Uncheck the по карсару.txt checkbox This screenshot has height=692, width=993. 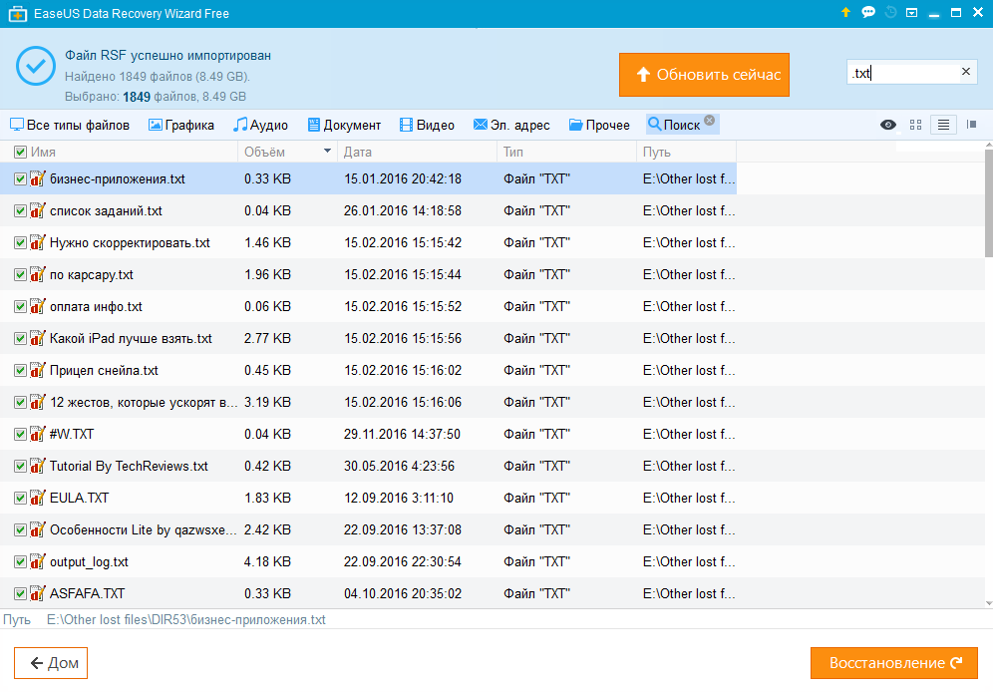pos(20,275)
